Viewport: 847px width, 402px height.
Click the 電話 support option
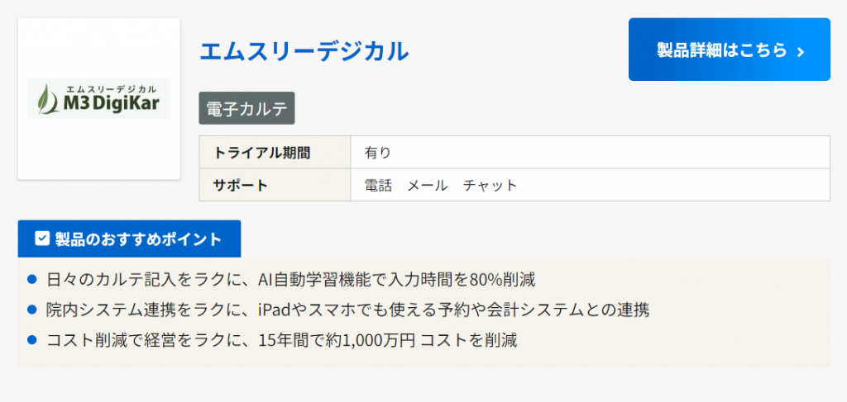pyautogui.click(x=378, y=185)
